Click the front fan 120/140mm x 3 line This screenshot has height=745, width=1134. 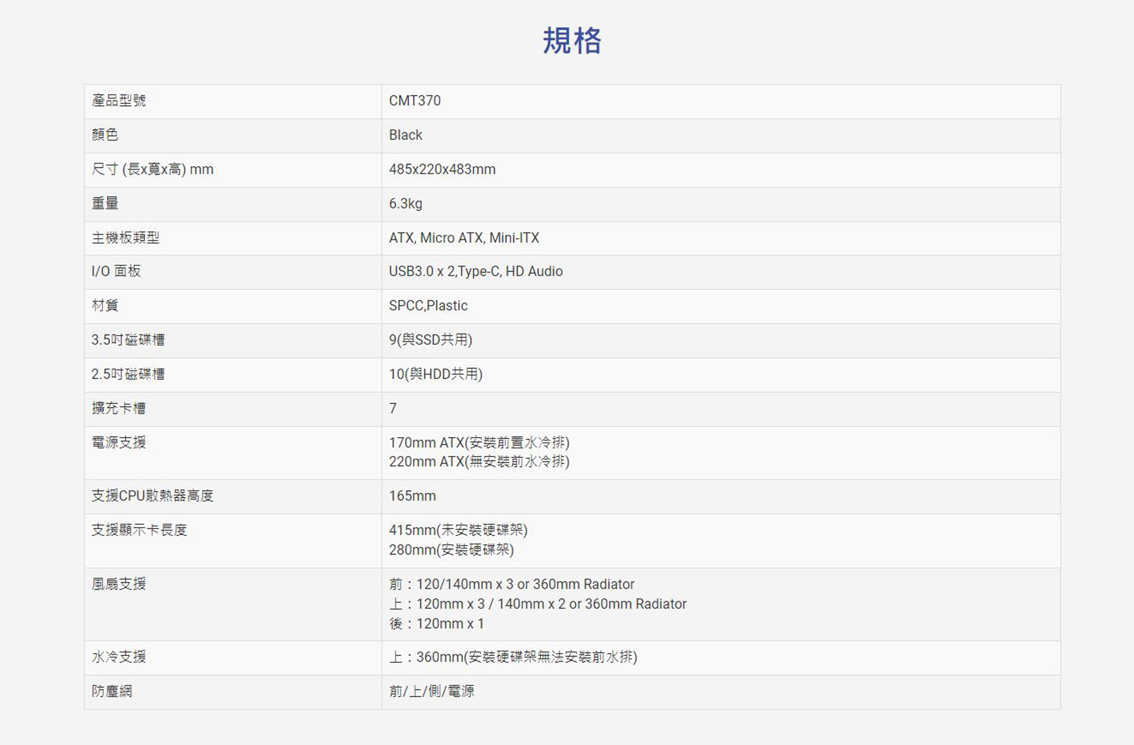(x=511, y=584)
